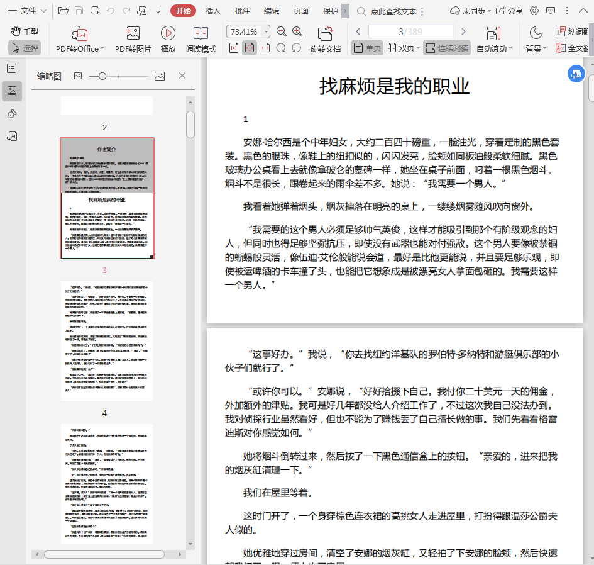Switch to 单页 single page view
Screen dimensions: 594x565
click(x=367, y=48)
